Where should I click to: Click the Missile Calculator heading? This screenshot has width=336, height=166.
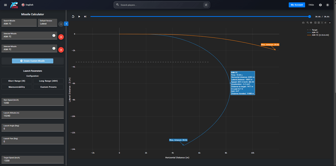pos(33,14)
